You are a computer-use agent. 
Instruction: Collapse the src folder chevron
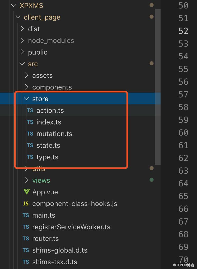click(x=22, y=64)
